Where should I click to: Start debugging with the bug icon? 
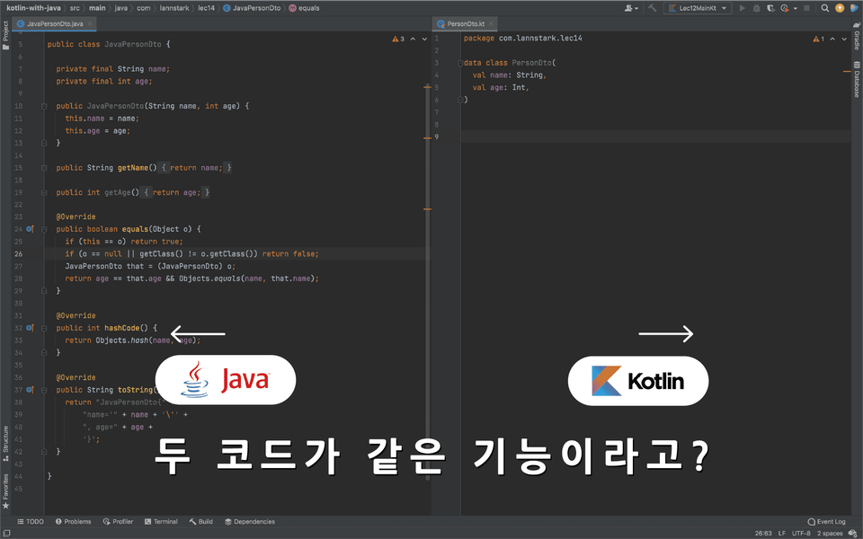[x=756, y=8]
